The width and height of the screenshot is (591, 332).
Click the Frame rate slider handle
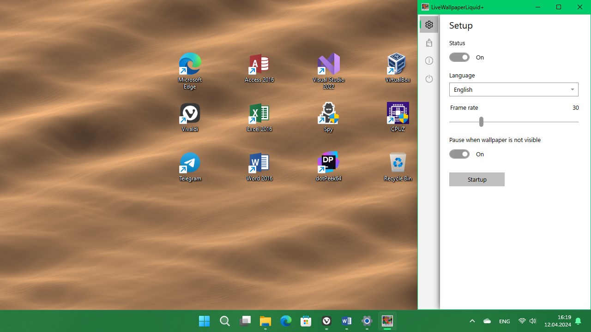click(481, 122)
